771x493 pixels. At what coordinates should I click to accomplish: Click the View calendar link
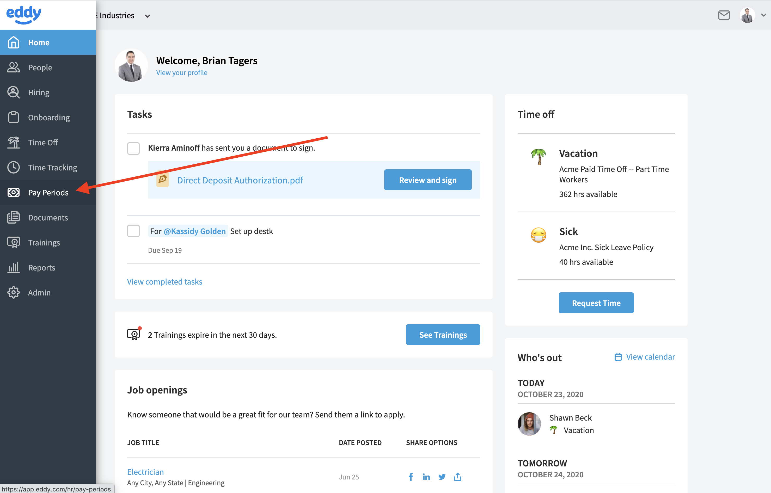(650, 357)
